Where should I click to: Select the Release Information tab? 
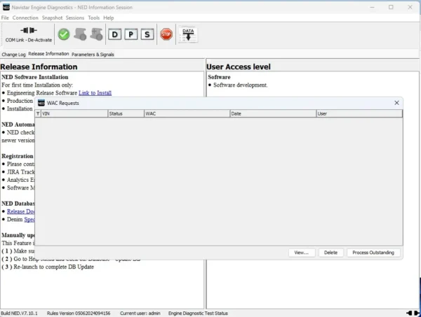(x=48, y=54)
